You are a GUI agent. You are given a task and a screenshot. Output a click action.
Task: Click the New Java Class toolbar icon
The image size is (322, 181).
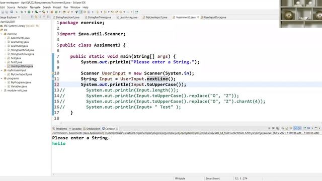(x=56, y=12)
